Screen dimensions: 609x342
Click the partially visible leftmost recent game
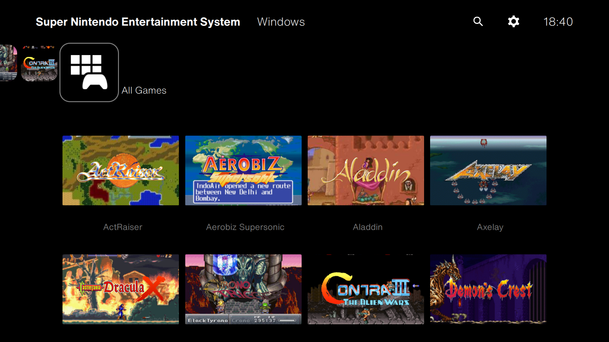pyautogui.click(x=8, y=63)
